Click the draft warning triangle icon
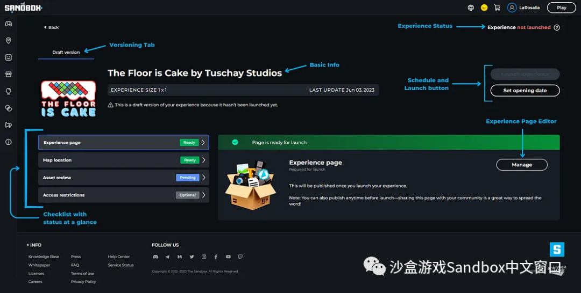The image size is (581, 293). click(110, 105)
